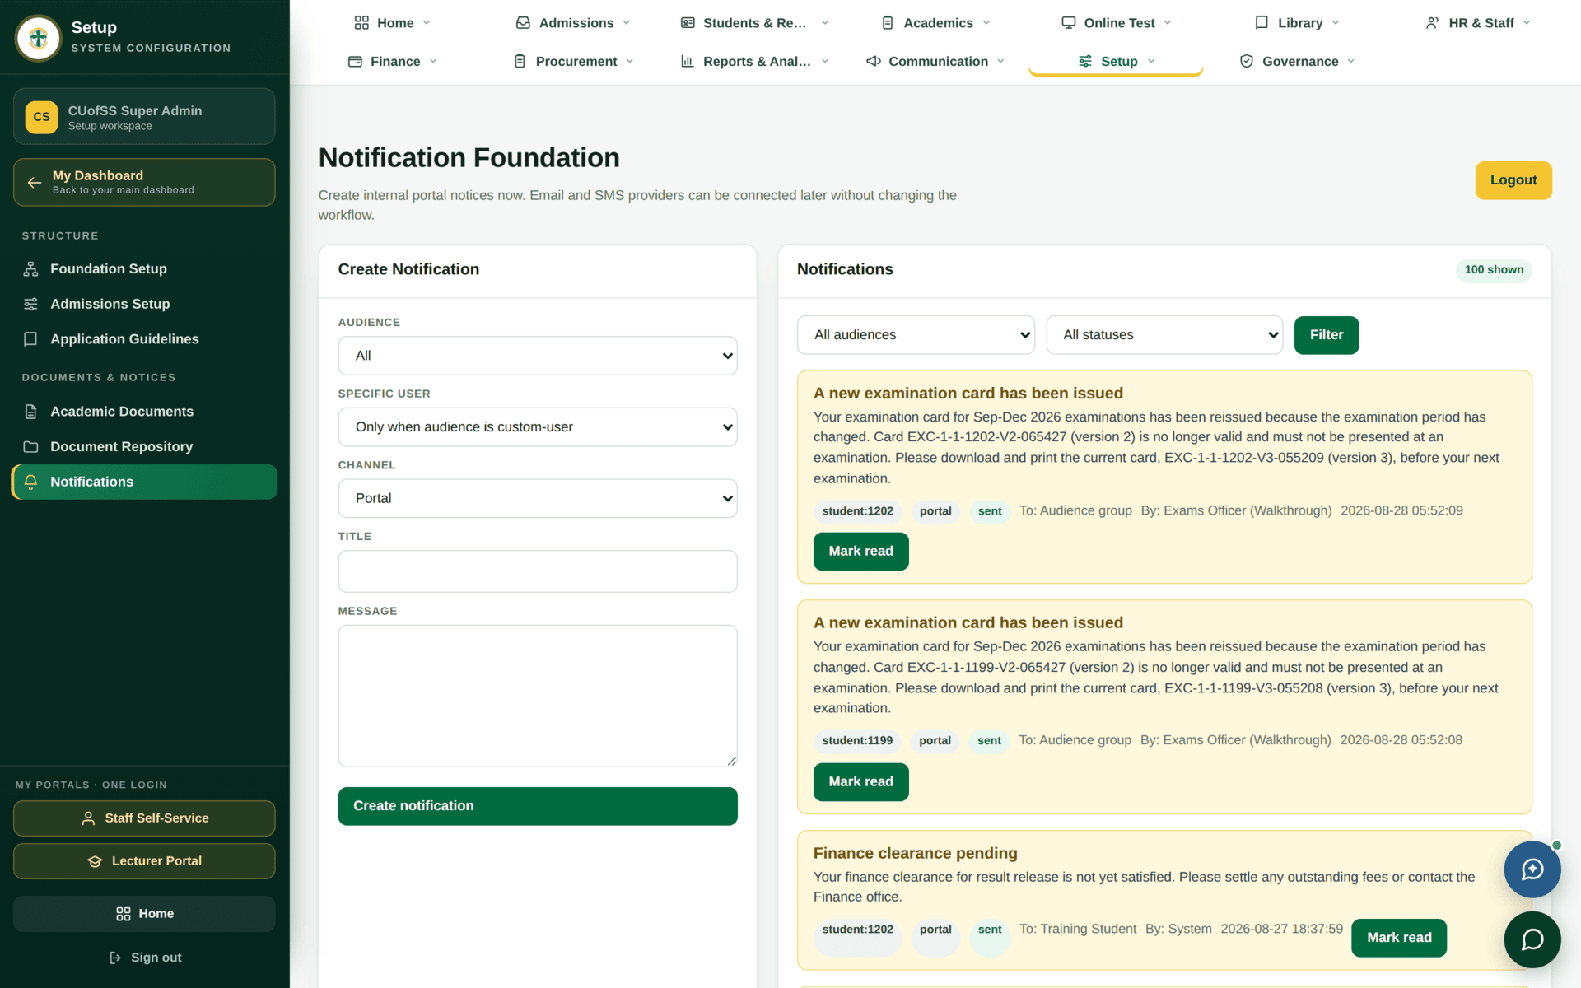This screenshot has height=988, width=1581.
Task: Expand the Admissions menu chevron
Action: [627, 23]
